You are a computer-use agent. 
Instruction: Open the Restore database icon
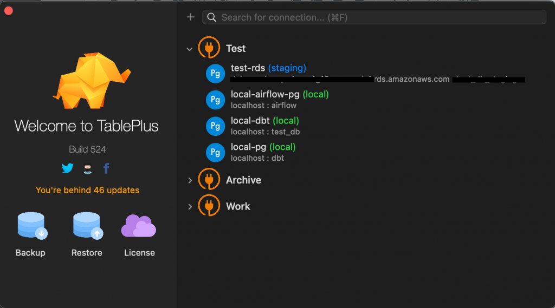click(88, 226)
